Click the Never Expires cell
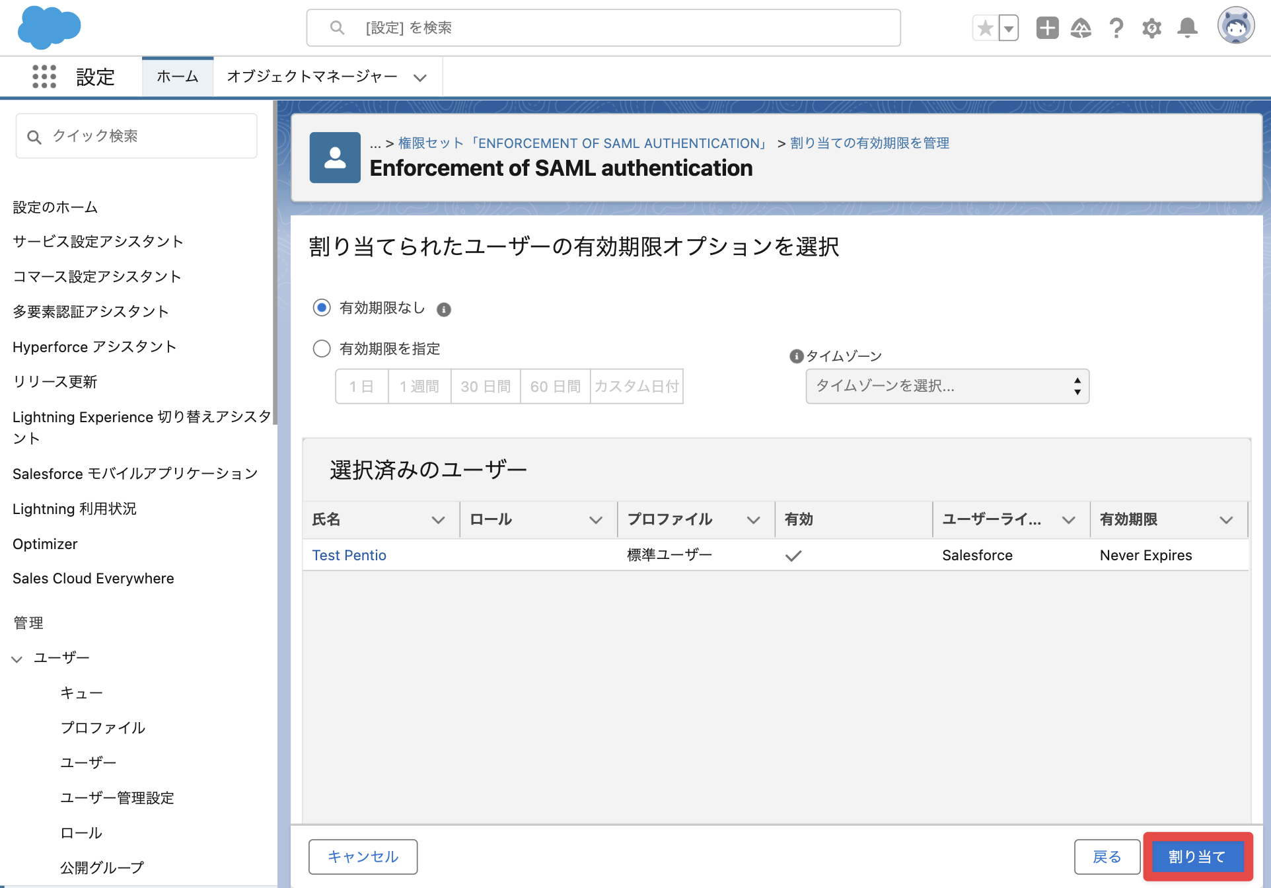This screenshot has height=888, width=1271. [1146, 556]
